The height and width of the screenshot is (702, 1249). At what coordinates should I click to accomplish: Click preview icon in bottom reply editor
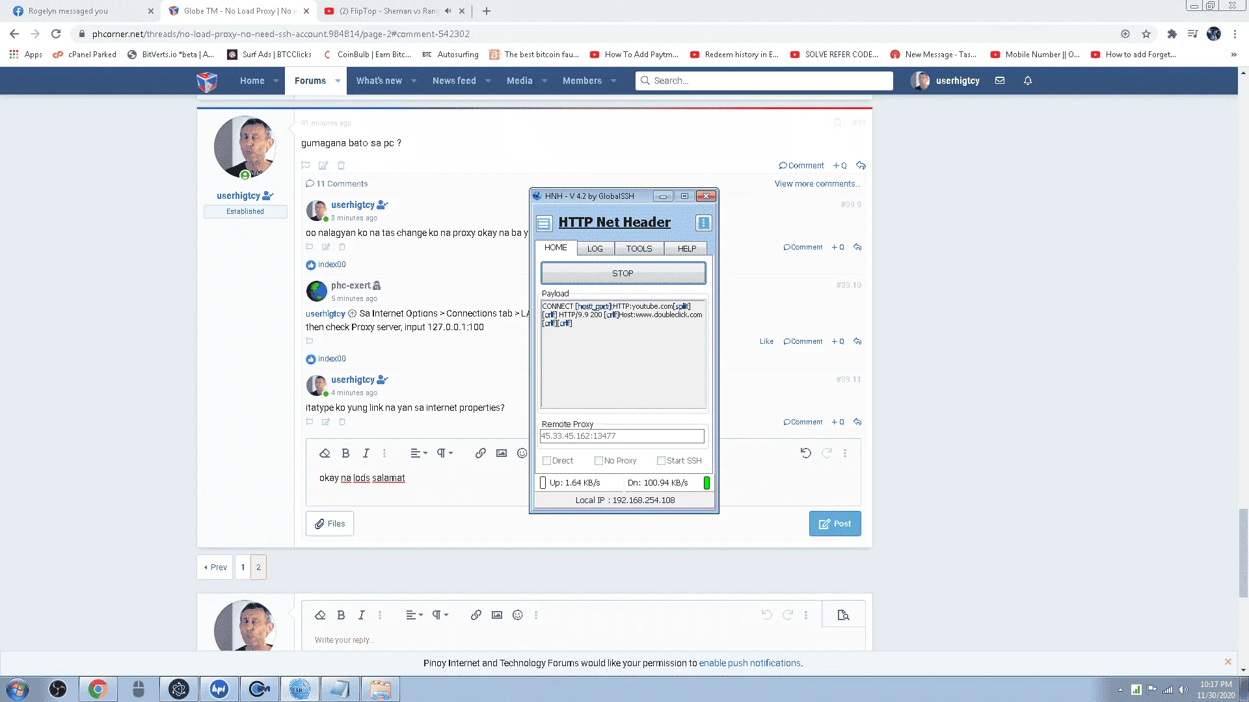point(843,615)
